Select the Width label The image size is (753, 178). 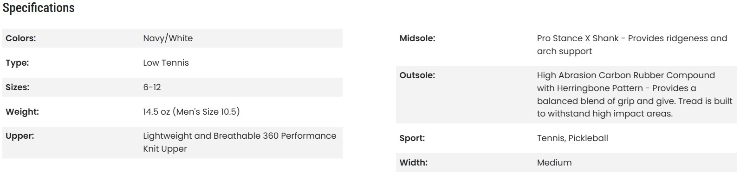tap(414, 163)
